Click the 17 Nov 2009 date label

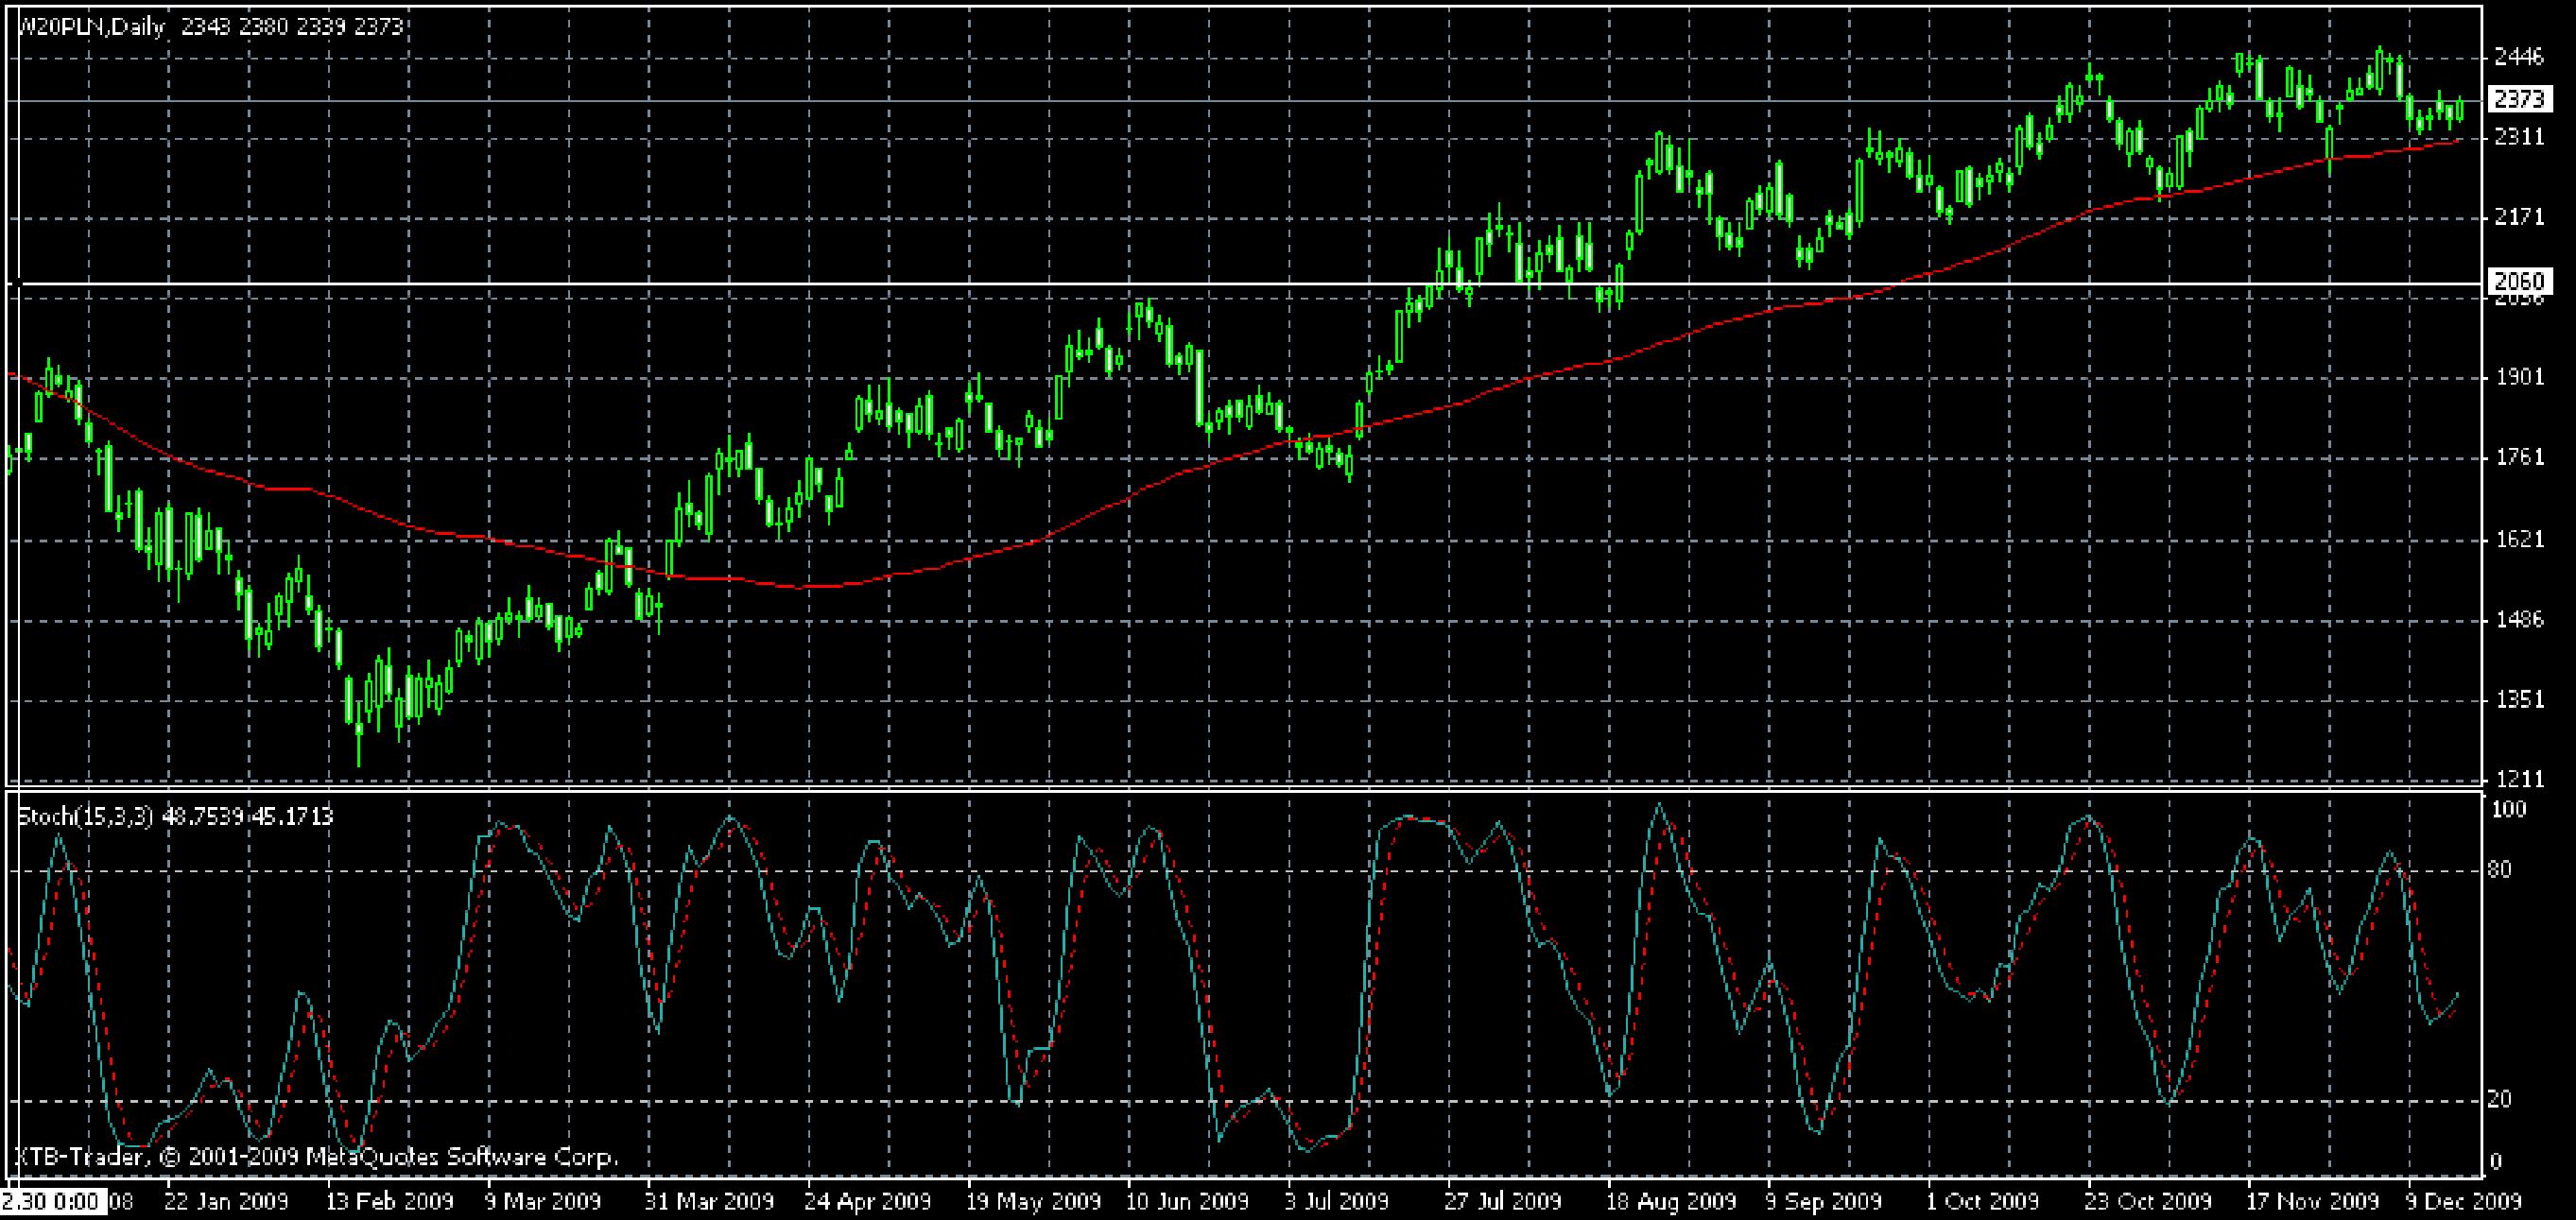[x=2311, y=1201]
